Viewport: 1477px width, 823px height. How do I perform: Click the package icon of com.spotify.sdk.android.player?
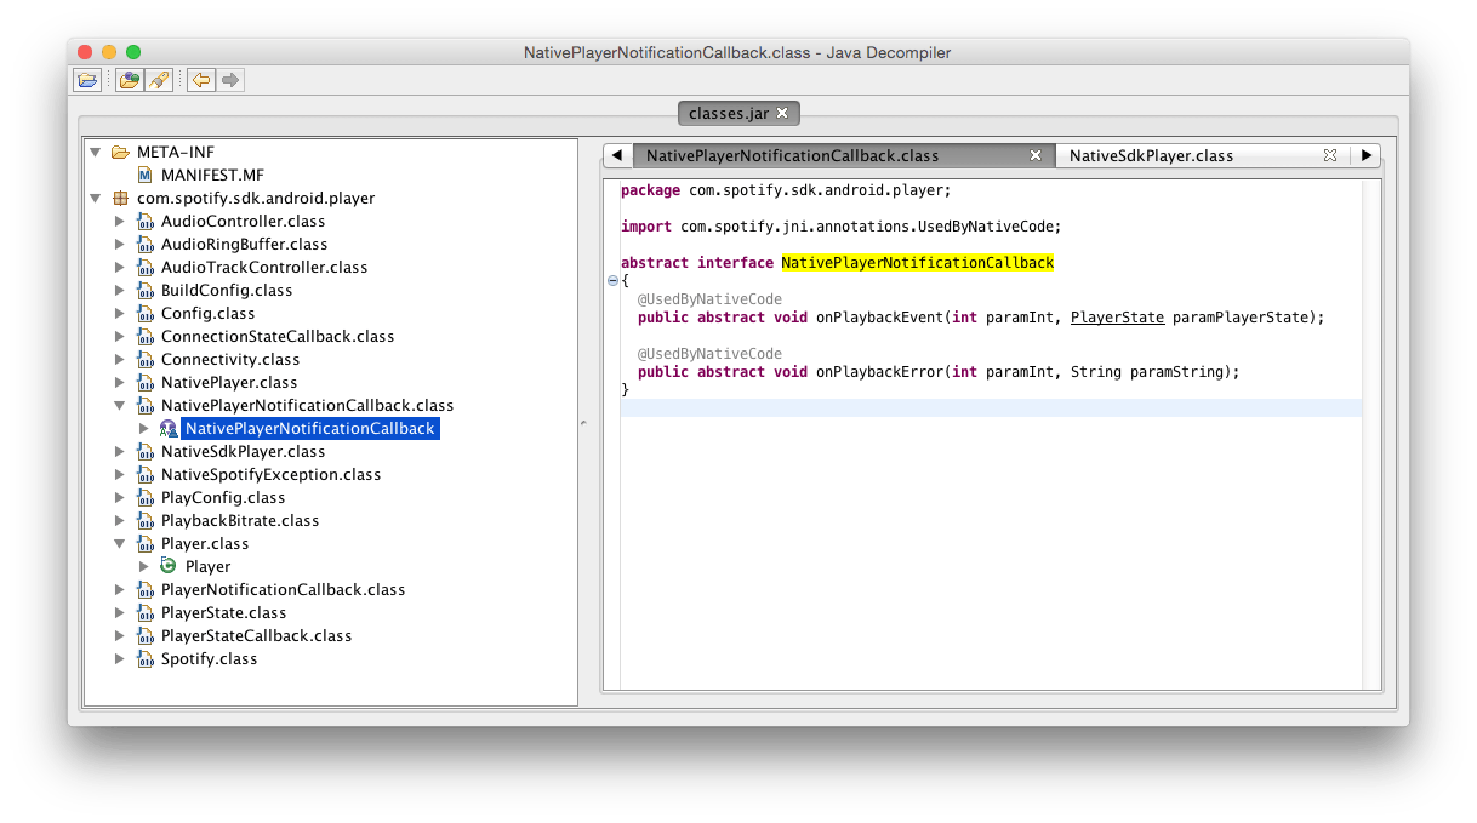[x=121, y=198]
